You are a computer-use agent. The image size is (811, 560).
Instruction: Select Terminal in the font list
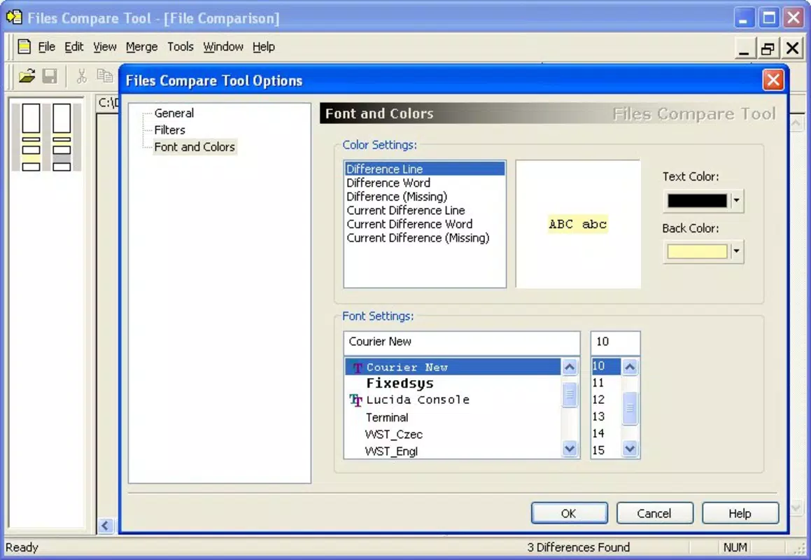point(453,417)
